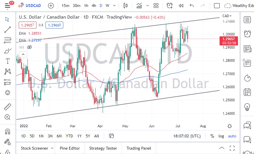Screen dimensions: 254x154
Task: Select the 30m timeframe
Action: click(x=76, y=6)
